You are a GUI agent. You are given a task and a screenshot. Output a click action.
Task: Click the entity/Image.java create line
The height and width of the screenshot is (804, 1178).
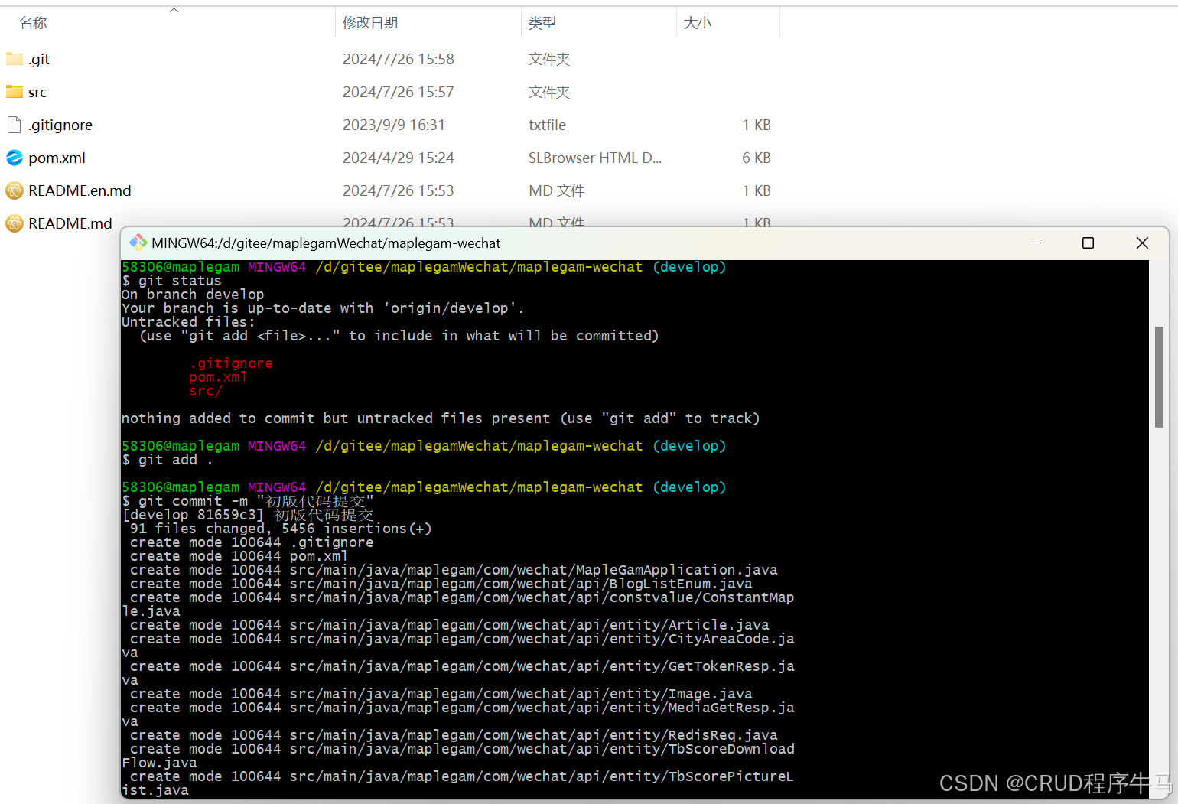(441, 694)
